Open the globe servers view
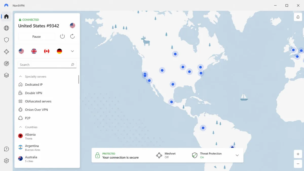The height and width of the screenshot is (171, 304). coord(6,28)
